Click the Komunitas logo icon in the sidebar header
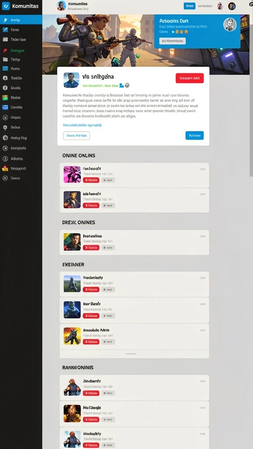The image size is (253, 449). (6, 6)
